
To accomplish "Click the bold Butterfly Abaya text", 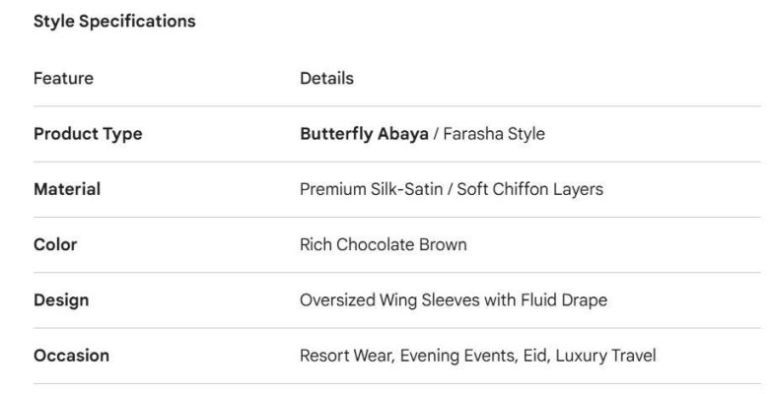I will tap(364, 134).
